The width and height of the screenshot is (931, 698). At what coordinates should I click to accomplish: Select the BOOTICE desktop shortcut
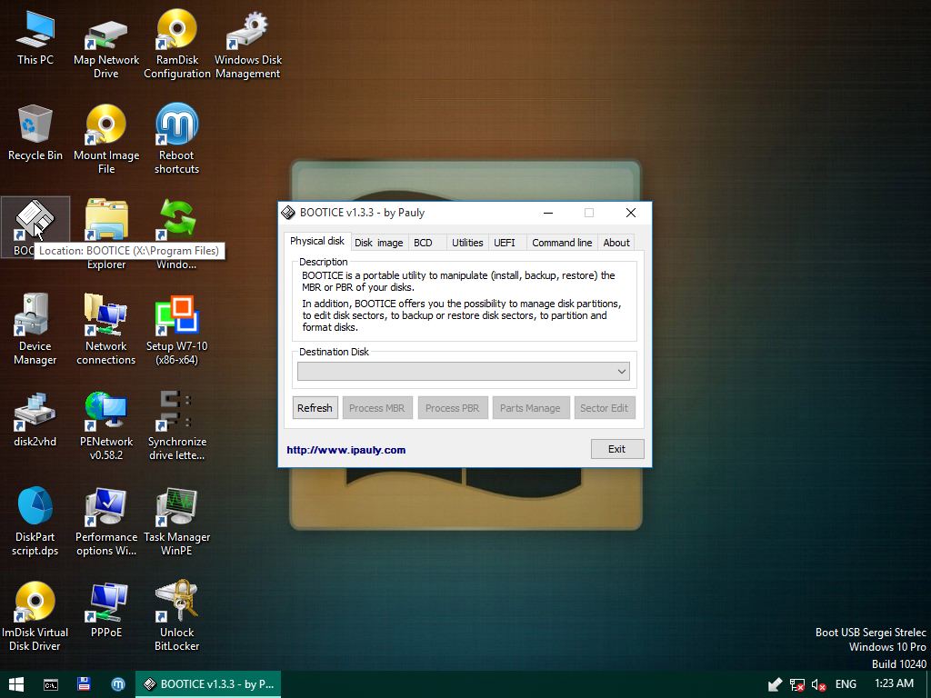tap(35, 227)
